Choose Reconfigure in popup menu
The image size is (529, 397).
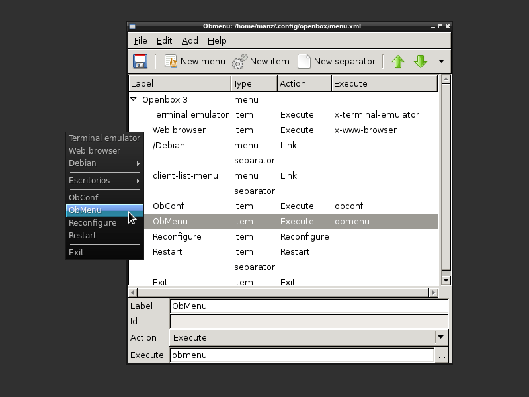(x=104, y=223)
